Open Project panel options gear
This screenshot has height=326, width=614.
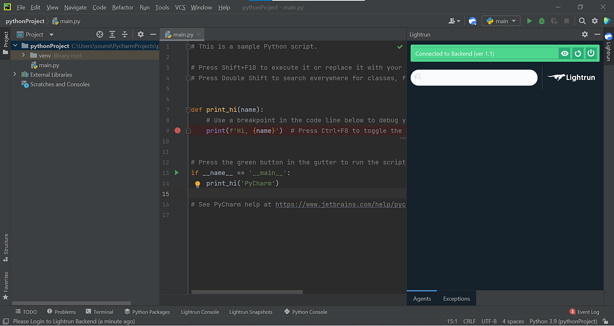140,34
